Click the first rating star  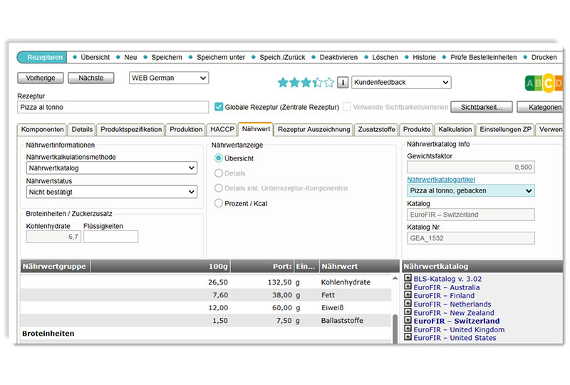tap(283, 82)
